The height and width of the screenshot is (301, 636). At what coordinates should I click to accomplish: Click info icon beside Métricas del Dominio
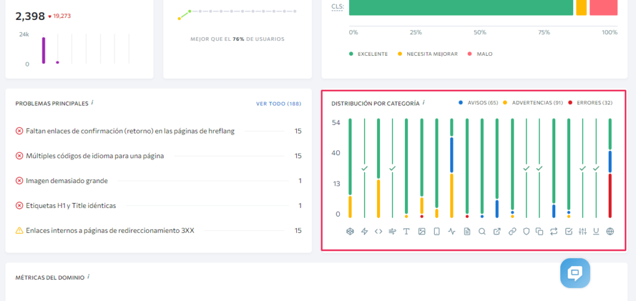(x=88, y=277)
